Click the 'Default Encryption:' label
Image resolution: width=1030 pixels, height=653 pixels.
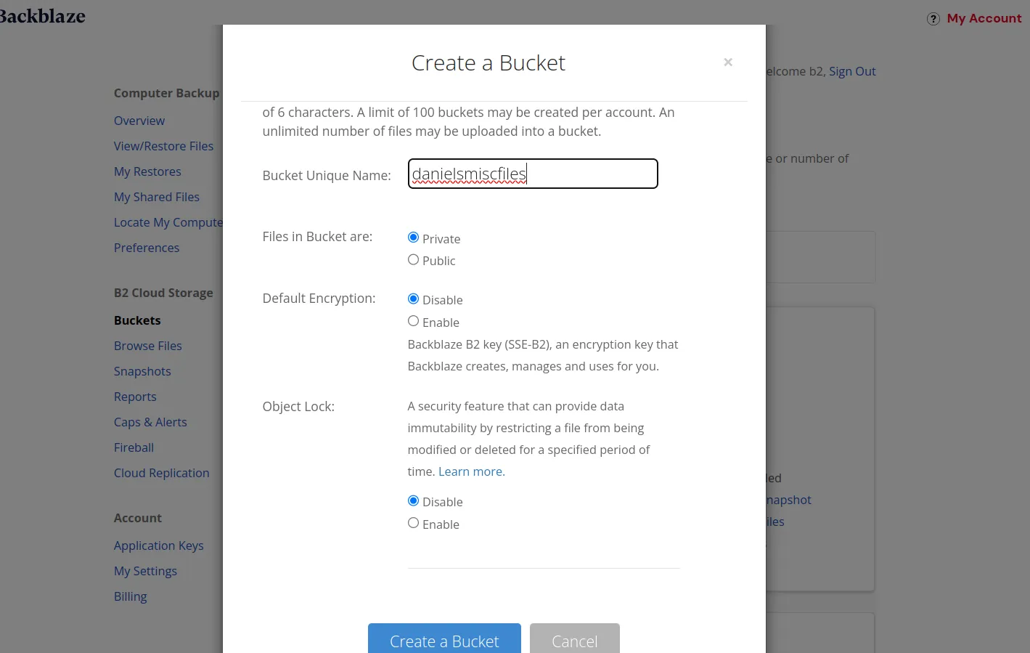[319, 299]
